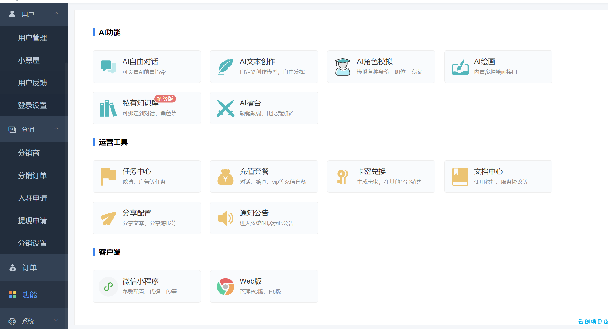Viewport: 608px width, 329px height.
Task: Click the 系统 gear icon
Action: point(12,321)
